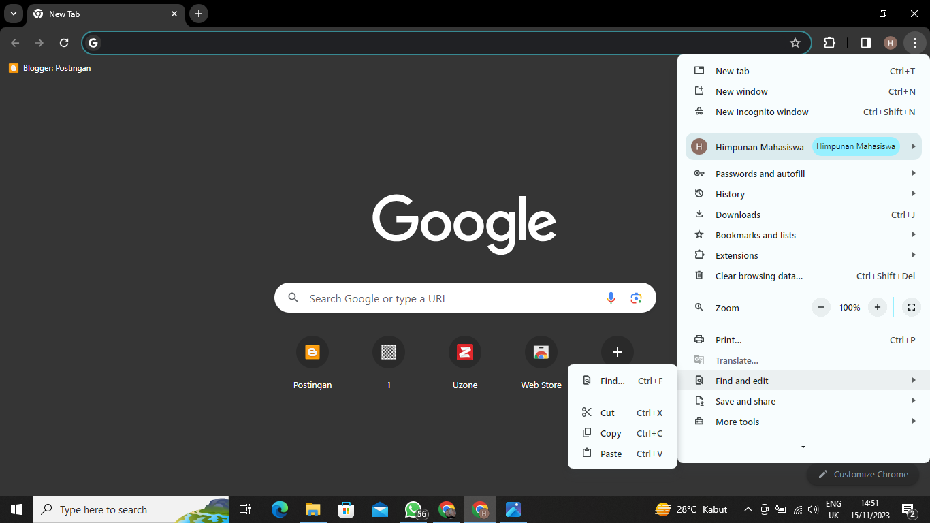Screen dimensions: 930x523
Task: Go back to the previous page
Action: click(x=15, y=43)
